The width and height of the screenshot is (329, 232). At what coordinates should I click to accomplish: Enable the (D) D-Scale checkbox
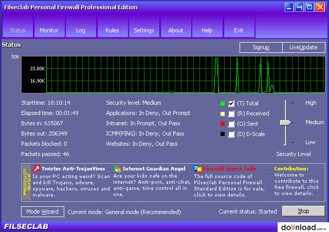pos(231,134)
